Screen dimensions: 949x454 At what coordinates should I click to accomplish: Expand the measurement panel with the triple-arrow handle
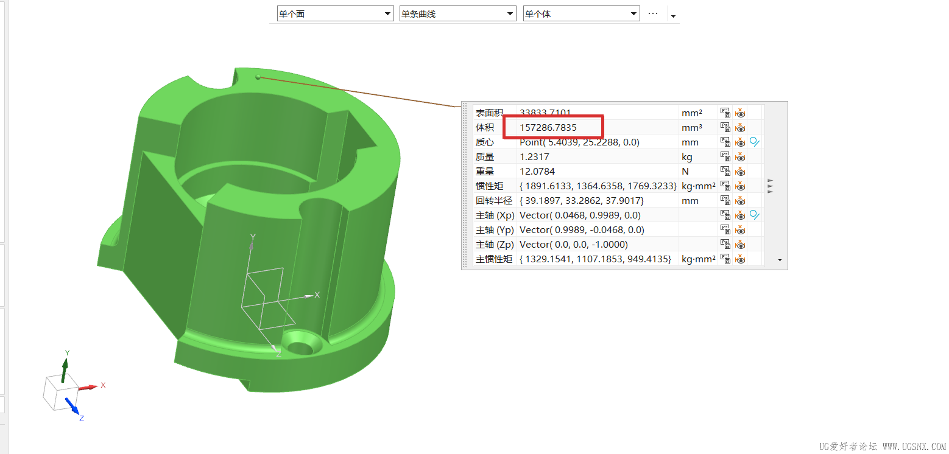click(x=771, y=186)
